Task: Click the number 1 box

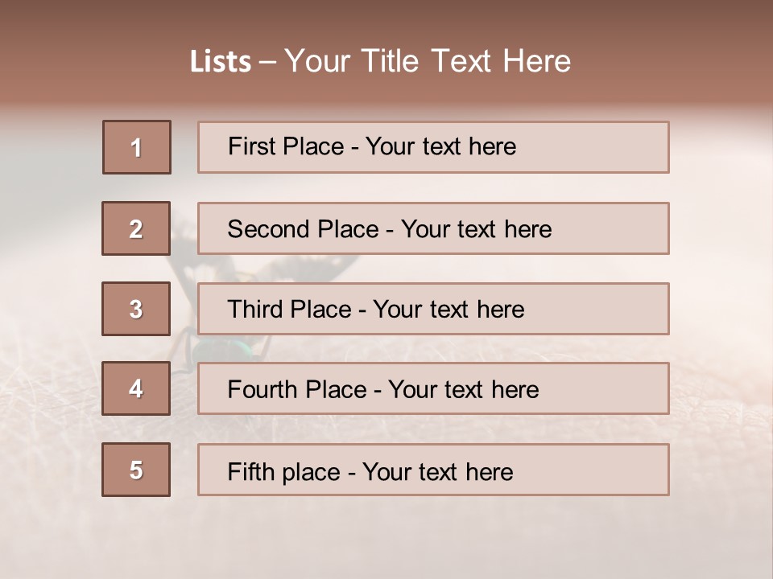Action: tap(137, 147)
